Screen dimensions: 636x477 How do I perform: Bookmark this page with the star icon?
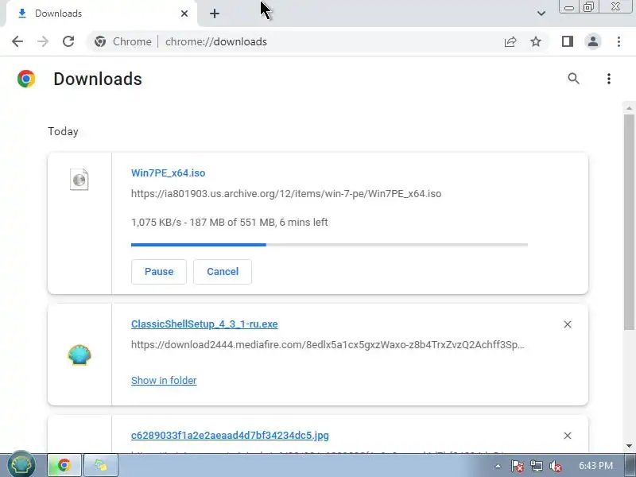536,41
